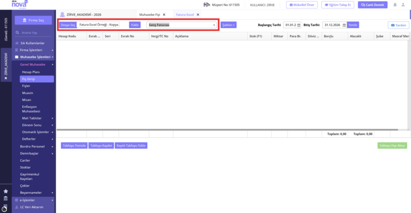
Task: Collapse Muhasebe İşlemleri menu
Action: (x=53, y=57)
